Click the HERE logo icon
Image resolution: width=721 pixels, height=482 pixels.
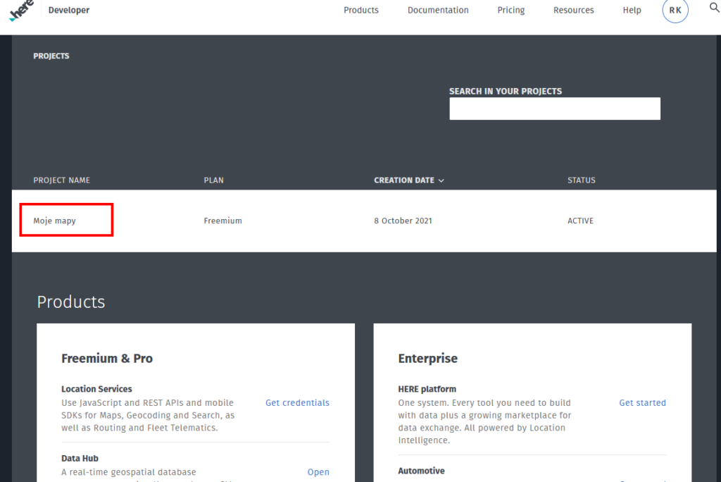(x=21, y=11)
